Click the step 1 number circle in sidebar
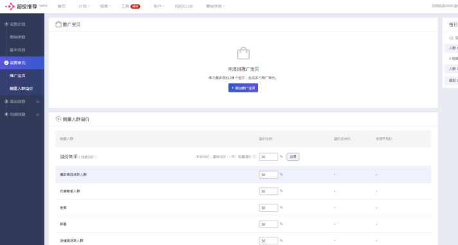The height and width of the screenshot is (245, 458). 6,24
